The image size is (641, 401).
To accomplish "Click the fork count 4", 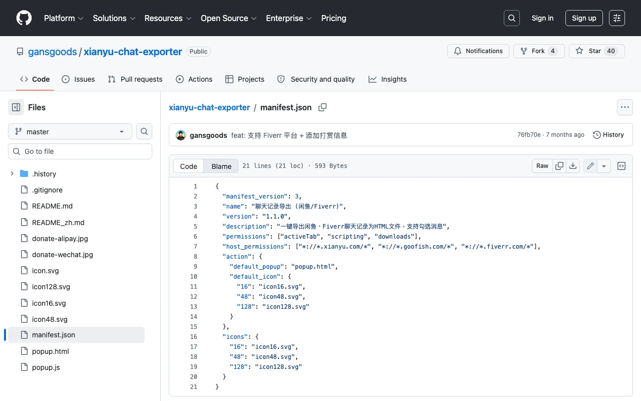I will tap(552, 51).
